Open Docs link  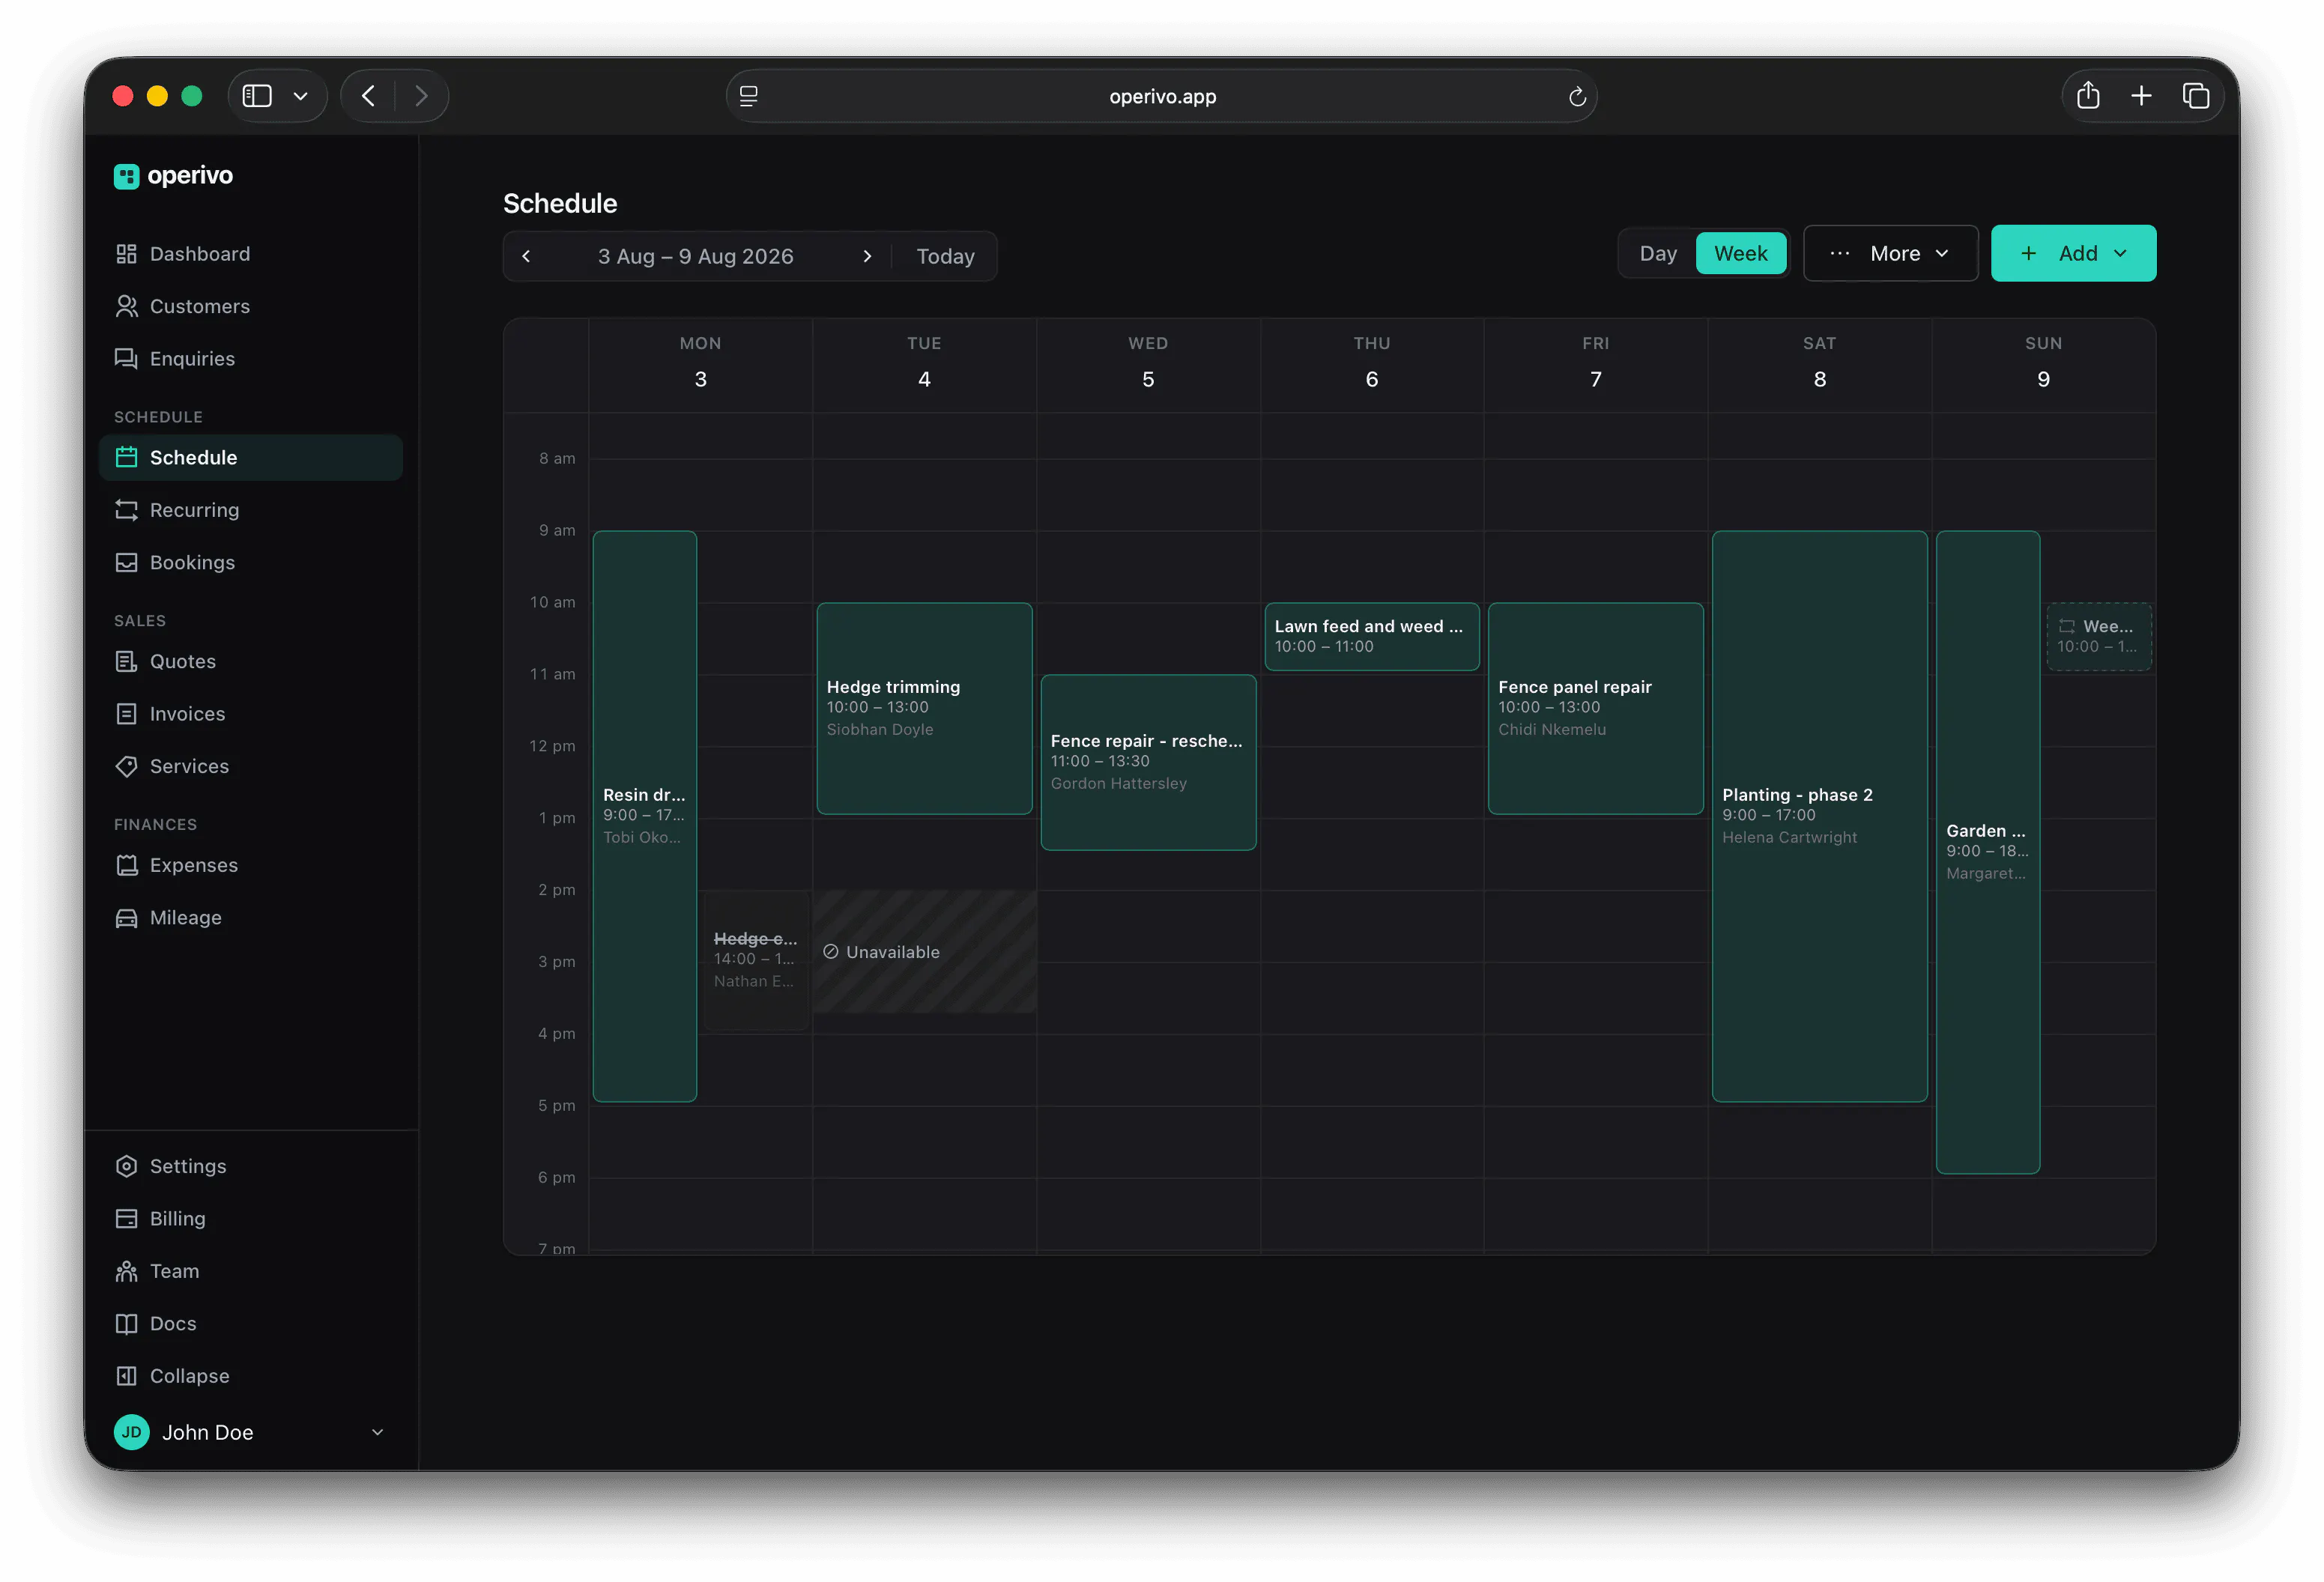tap(250, 1323)
